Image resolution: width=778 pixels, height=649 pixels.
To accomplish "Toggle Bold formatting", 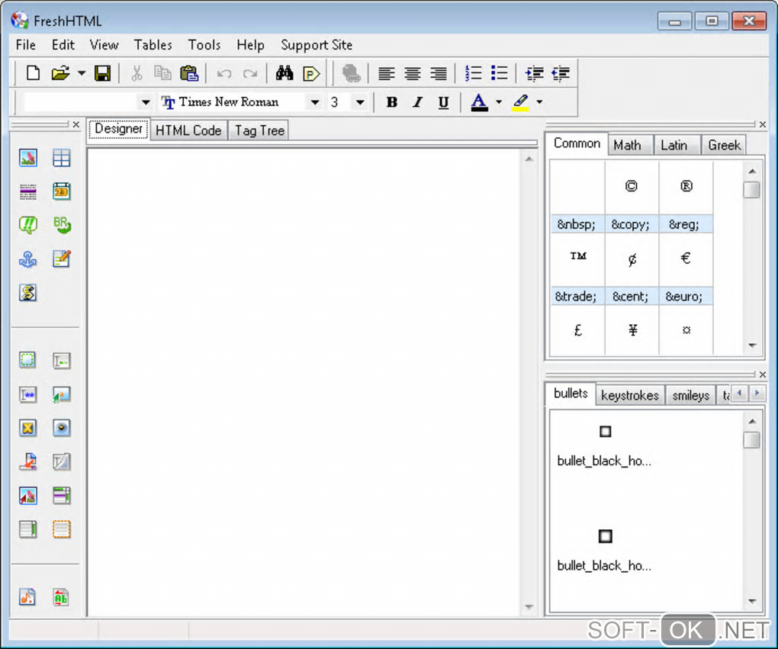I will [x=391, y=102].
